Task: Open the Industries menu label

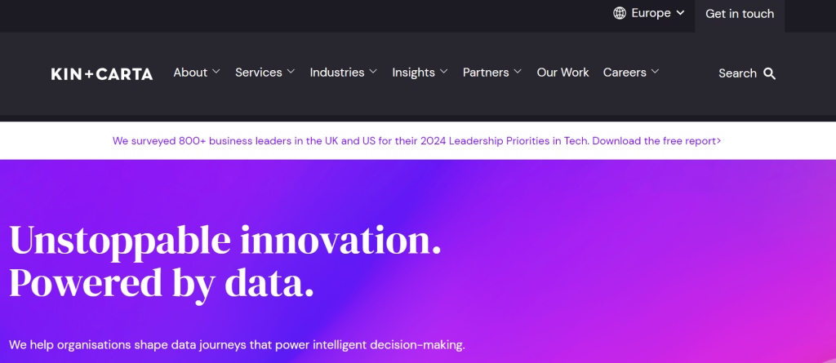Action: [x=336, y=73]
